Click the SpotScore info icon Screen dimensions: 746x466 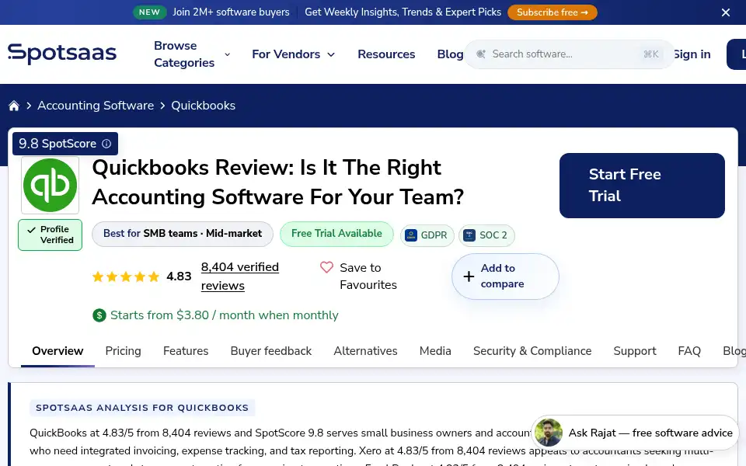[x=106, y=144]
